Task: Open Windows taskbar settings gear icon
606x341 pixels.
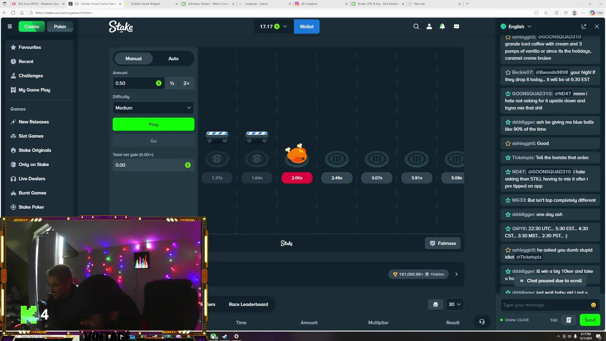Action: [x=236, y=337]
